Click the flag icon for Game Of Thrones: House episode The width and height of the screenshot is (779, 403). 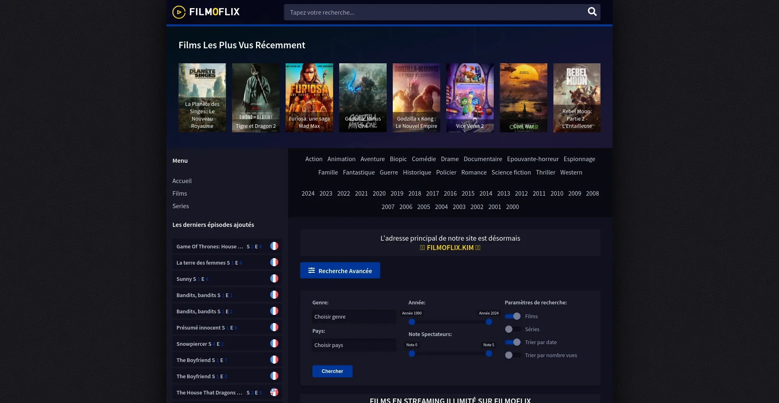point(274,246)
